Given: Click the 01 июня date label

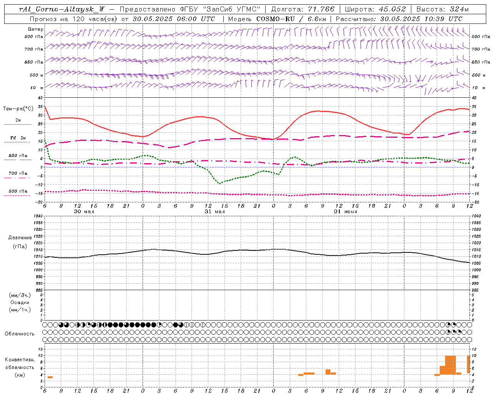Looking at the screenshot, I should tap(345, 212).
